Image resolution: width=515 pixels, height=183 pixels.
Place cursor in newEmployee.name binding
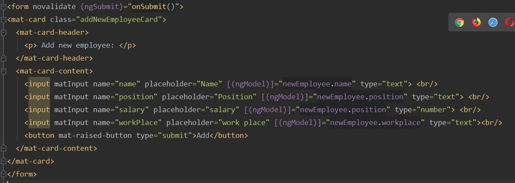(317, 84)
